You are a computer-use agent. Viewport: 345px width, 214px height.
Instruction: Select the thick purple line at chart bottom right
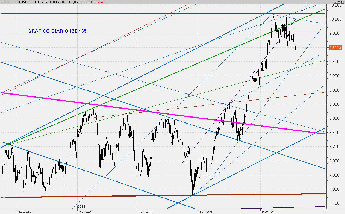pos(300,207)
